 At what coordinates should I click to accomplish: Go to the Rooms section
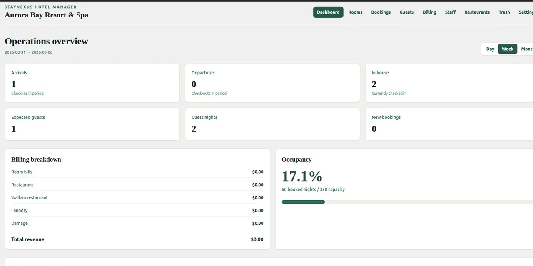(x=355, y=12)
